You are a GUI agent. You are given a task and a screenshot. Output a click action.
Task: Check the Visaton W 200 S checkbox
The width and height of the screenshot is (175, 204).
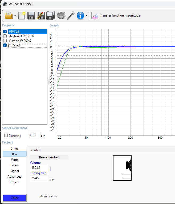click(5, 41)
